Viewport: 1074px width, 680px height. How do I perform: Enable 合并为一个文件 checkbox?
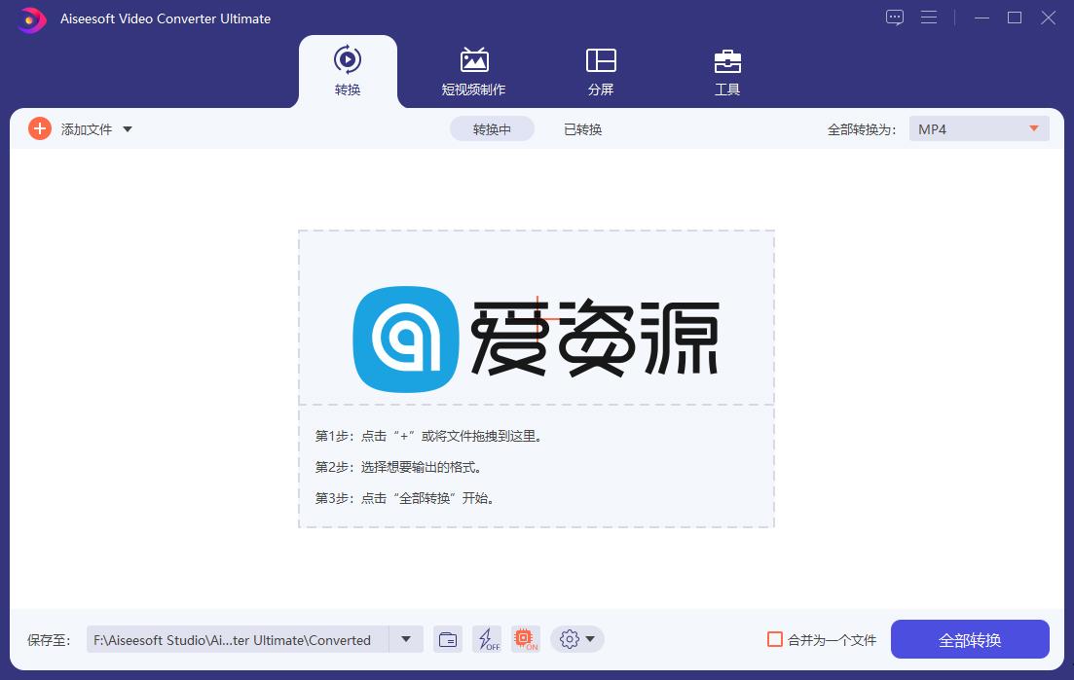[776, 639]
